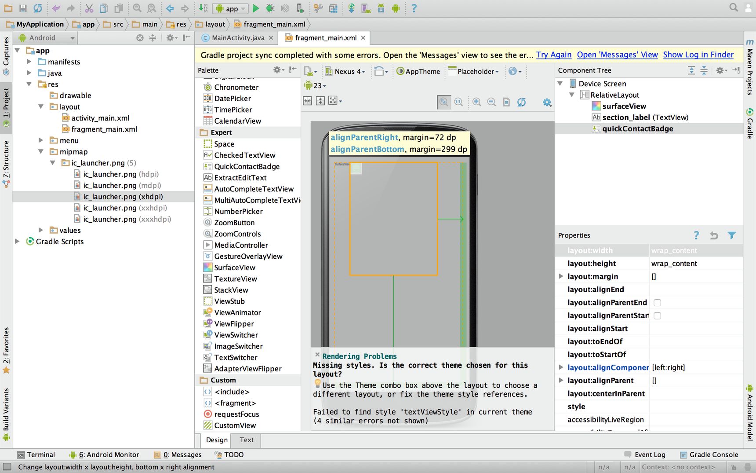Navigate back with blue left arrow
Image resolution: width=756 pixels, height=473 pixels.
170,8
